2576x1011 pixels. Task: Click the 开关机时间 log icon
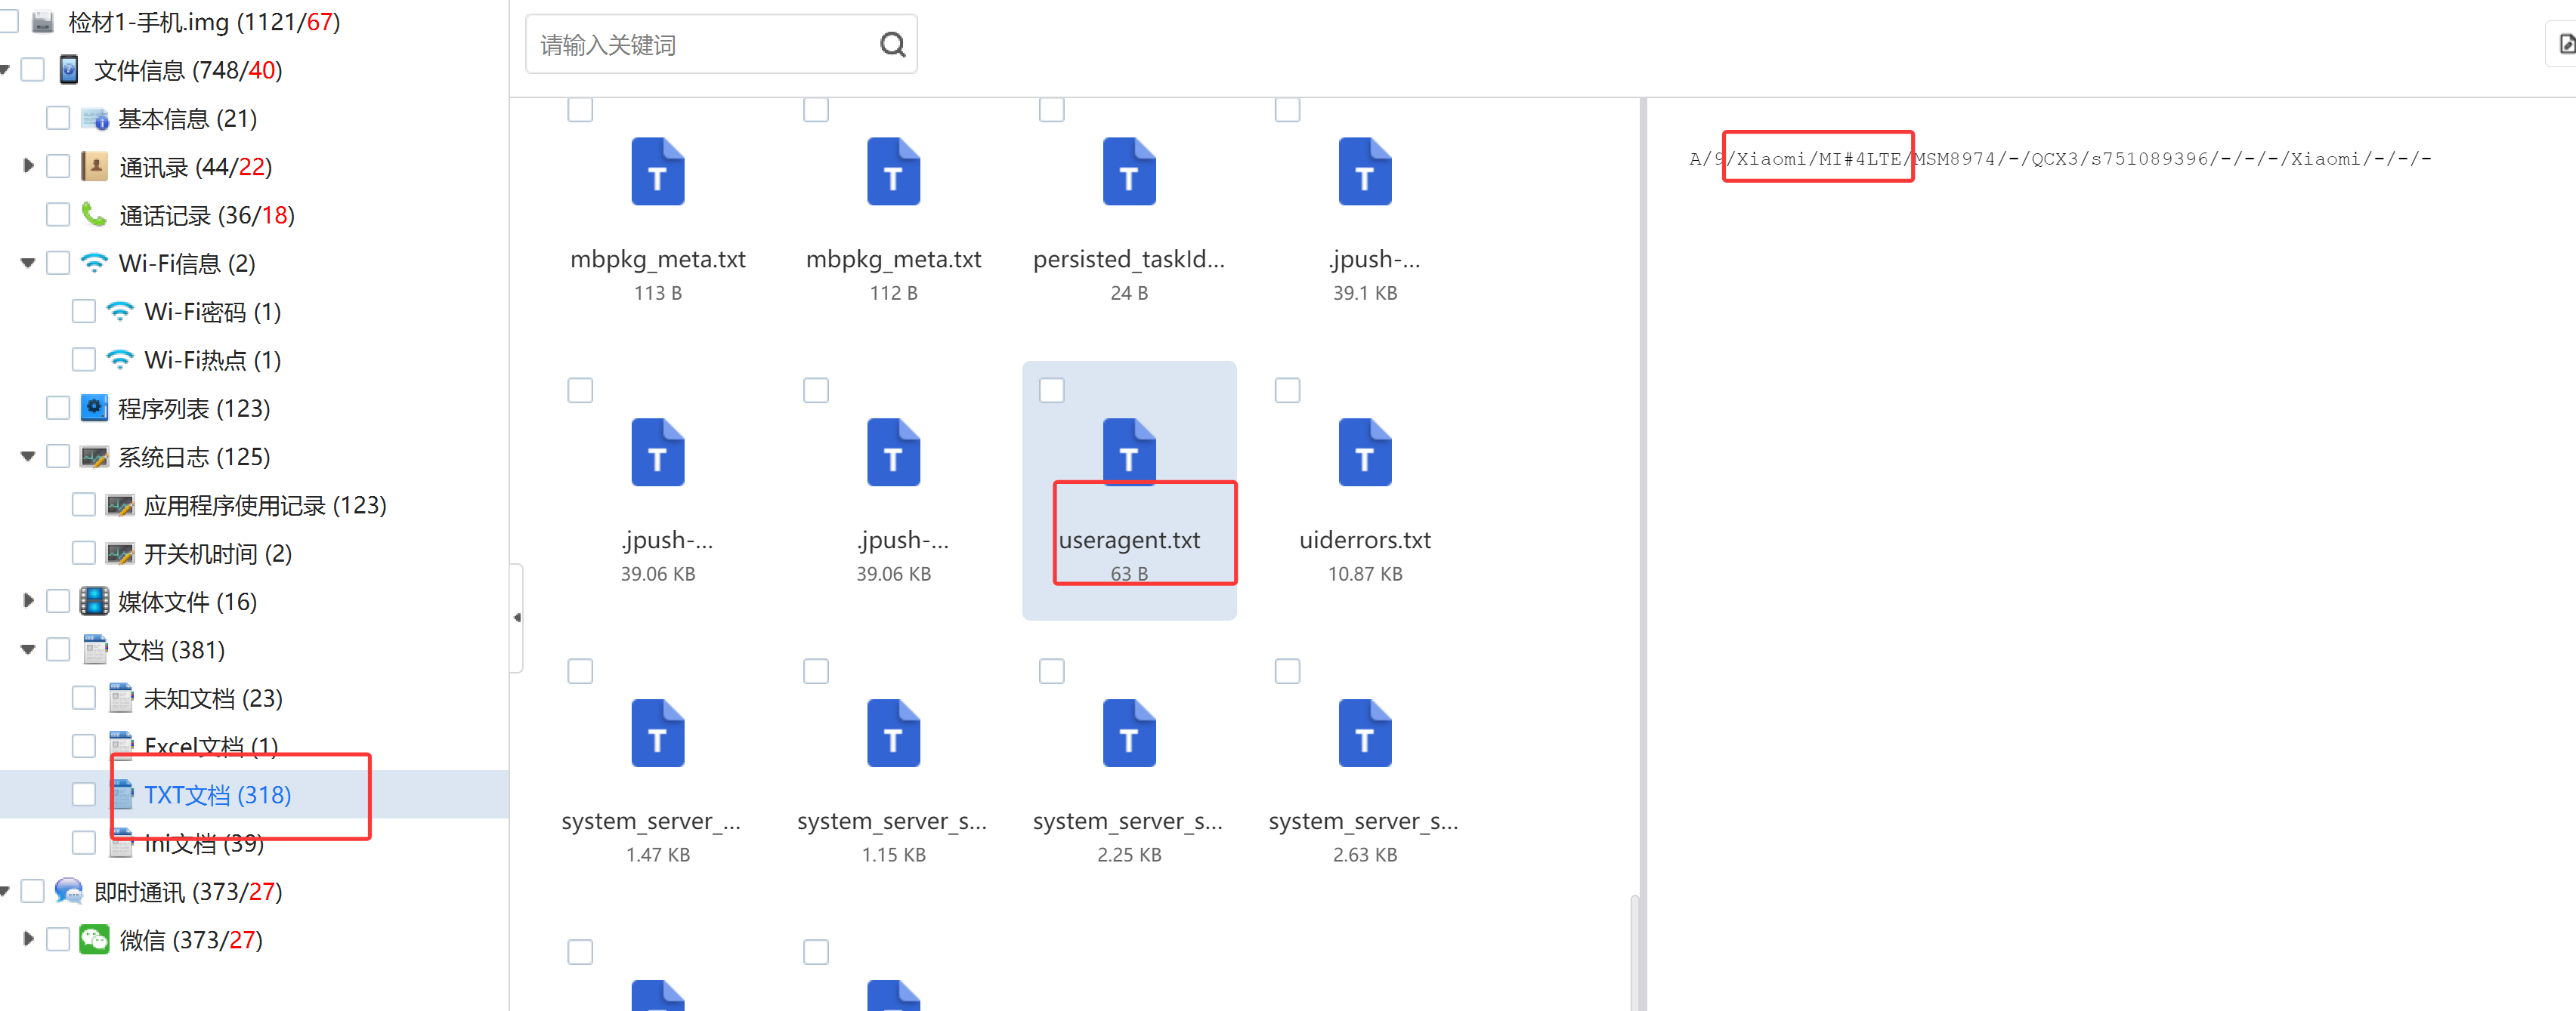coord(120,553)
